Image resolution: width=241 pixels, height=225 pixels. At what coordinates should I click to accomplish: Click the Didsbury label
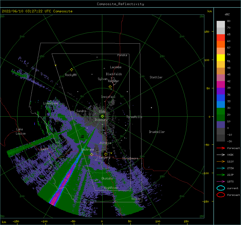pyautogui.click(x=101, y=120)
